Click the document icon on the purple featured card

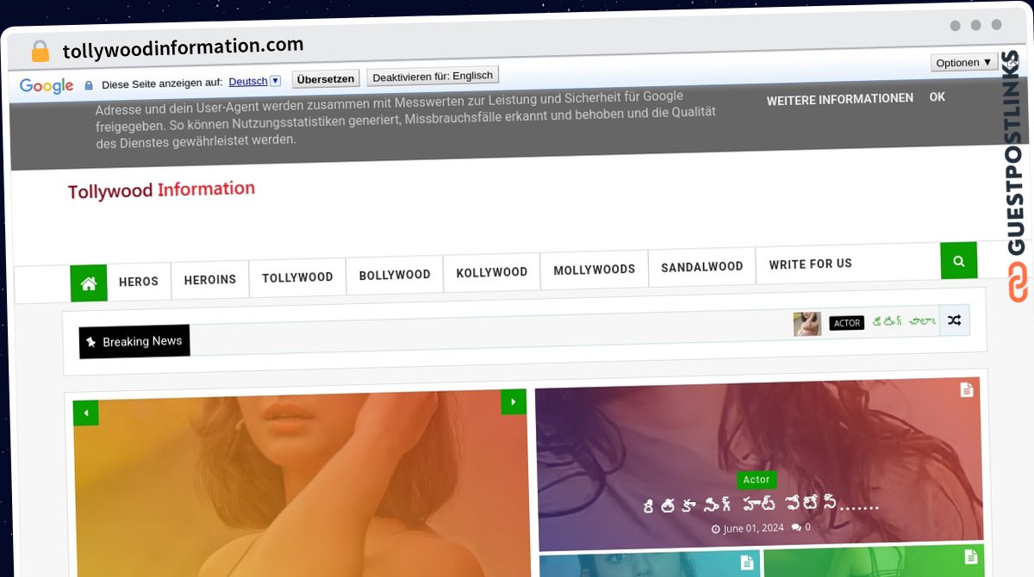pyautogui.click(x=967, y=390)
